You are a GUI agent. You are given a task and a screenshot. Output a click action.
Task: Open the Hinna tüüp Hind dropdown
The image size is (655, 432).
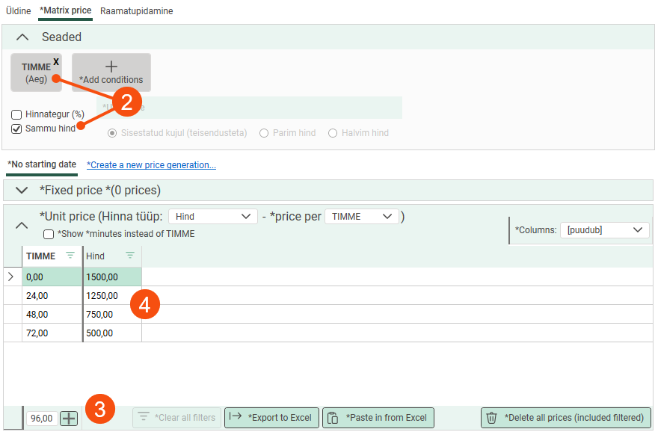pos(212,217)
